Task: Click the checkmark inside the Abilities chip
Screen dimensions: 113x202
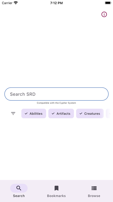Action: pos(26,113)
